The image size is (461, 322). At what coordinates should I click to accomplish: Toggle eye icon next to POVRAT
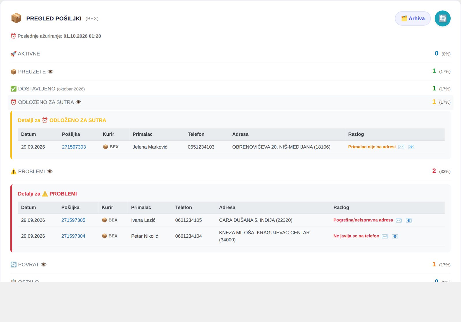coord(44,264)
